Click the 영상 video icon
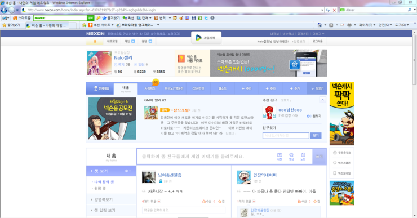Viewport: 417px width, 218px height. coord(291,157)
